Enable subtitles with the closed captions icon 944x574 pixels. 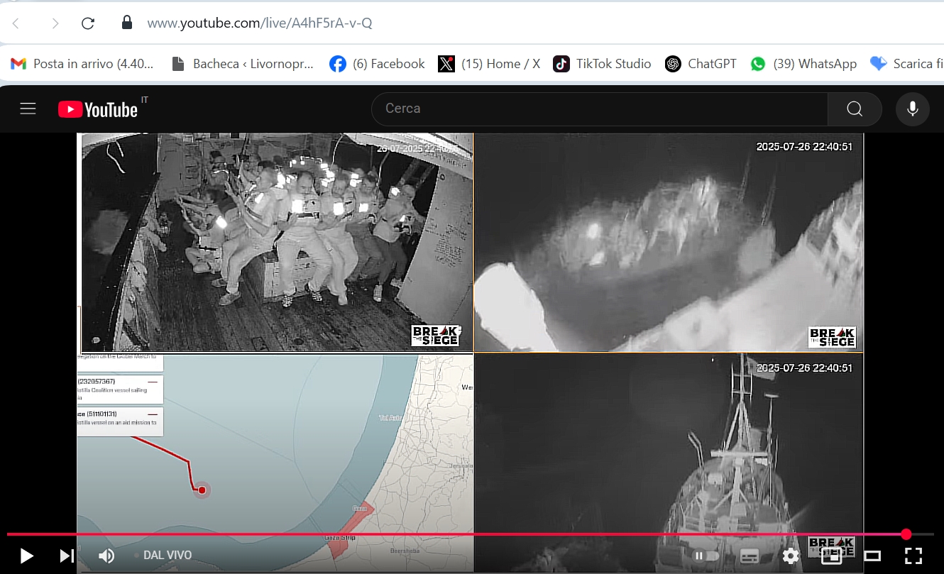point(750,556)
